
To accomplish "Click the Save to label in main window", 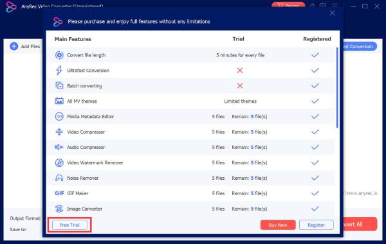I will 18,229.
